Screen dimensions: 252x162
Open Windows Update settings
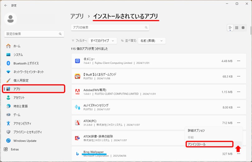pyautogui.click(x=34, y=141)
